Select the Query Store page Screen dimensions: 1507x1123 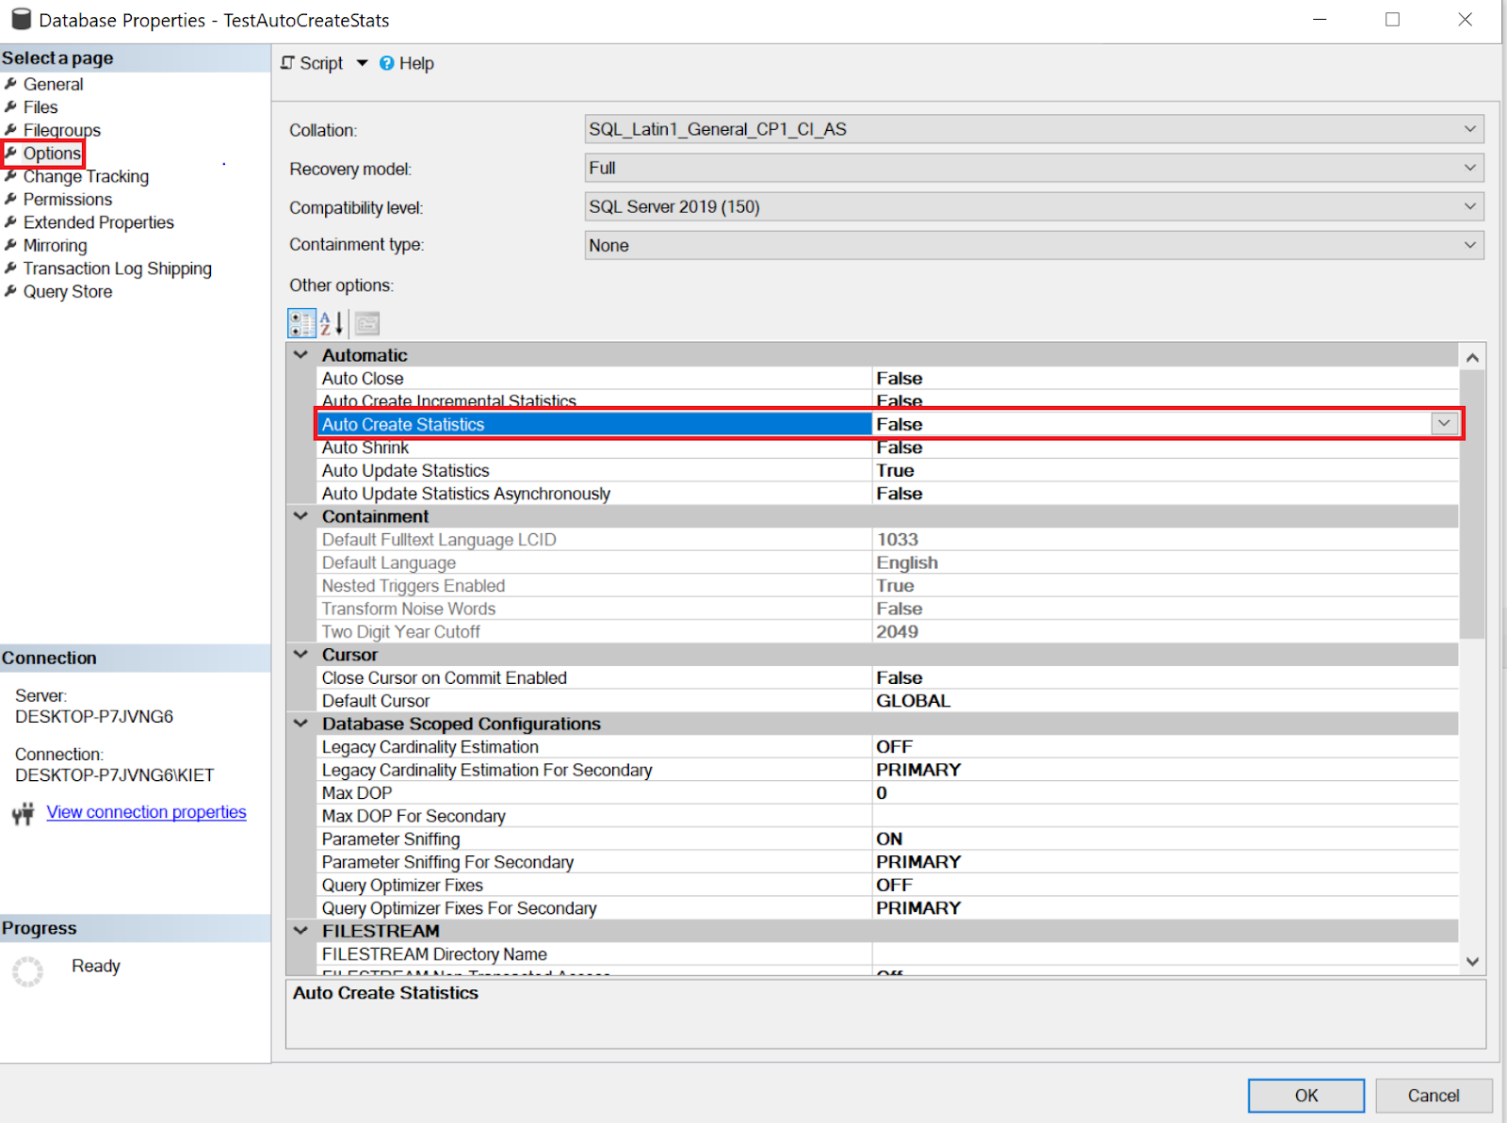point(68,292)
